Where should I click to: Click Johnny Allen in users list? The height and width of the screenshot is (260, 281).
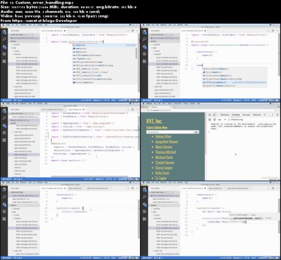pyautogui.click(x=163, y=136)
